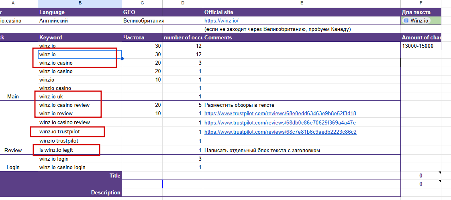
Task: Click the "Title" label cell
Action: pyautogui.click(x=61, y=176)
